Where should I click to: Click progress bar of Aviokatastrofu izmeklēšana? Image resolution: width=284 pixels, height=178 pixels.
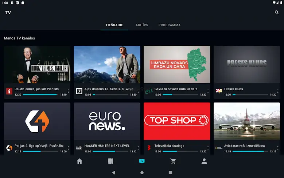pos(250,151)
